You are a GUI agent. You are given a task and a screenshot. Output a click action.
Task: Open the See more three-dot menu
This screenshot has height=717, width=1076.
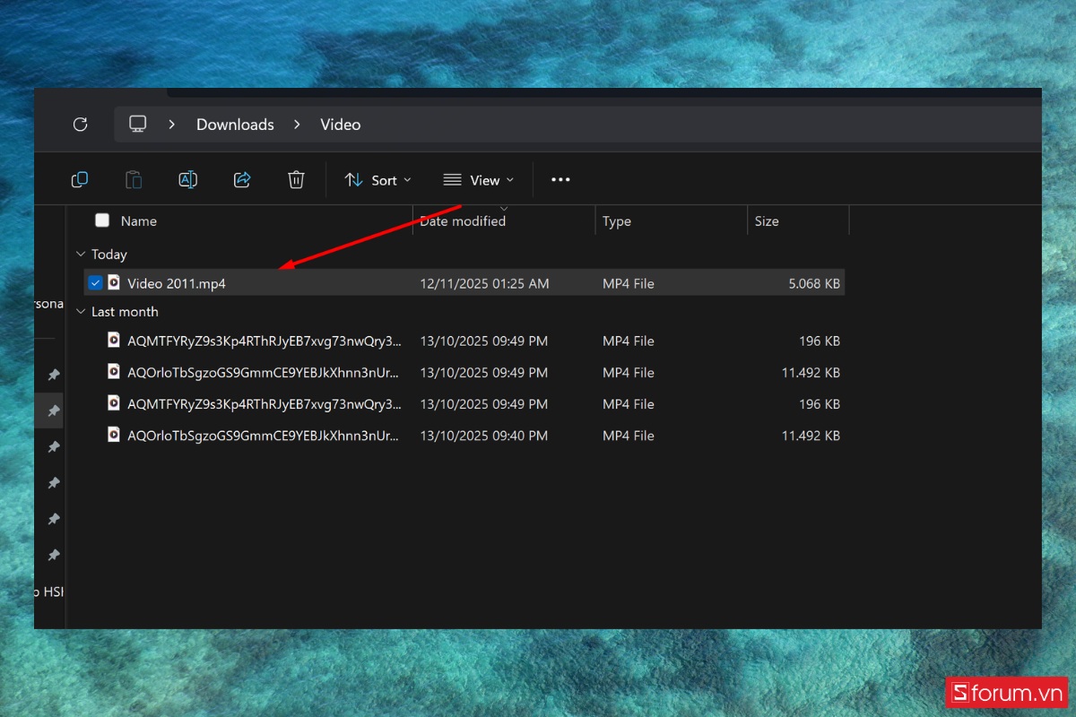560,180
